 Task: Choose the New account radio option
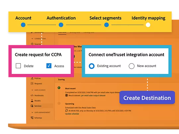pyautogui.click(x=132, y=66)
